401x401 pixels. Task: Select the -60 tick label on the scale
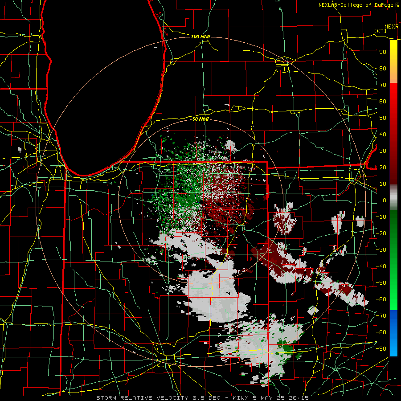click(x=381, y=299)
